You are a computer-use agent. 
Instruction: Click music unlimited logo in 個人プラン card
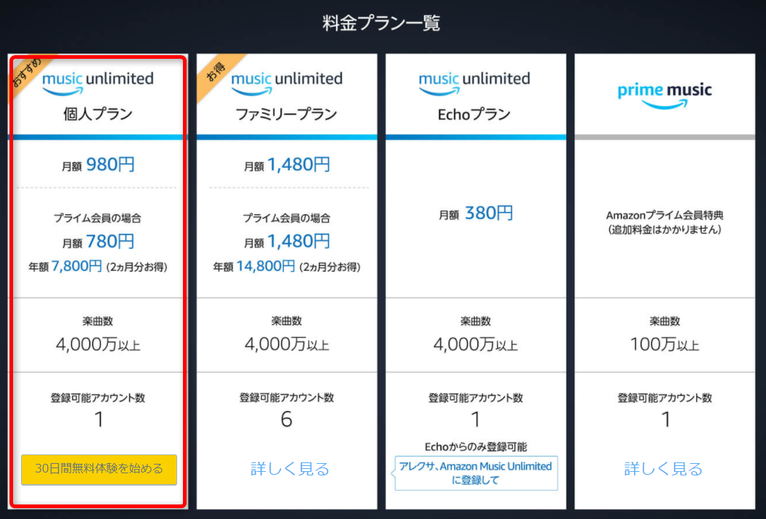click(98, 83)
